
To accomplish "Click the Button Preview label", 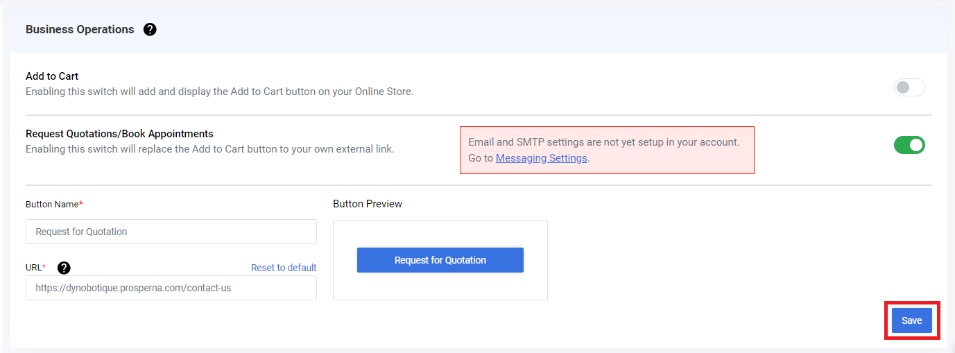I will point(368,204).
